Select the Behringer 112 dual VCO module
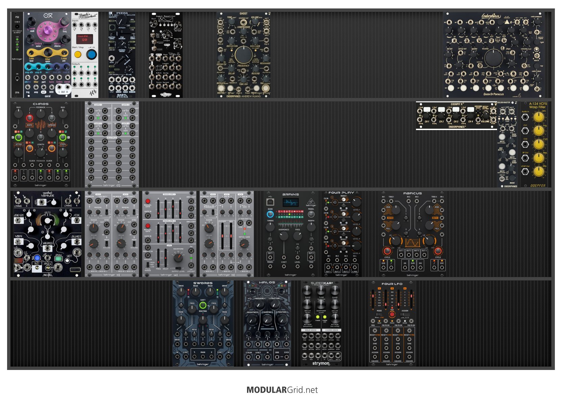565x397 pixels. pyautogui.click(x=112, y=234)
